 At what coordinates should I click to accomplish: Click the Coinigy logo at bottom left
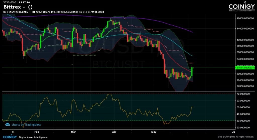pyautogui.click(x=10, y=137)
